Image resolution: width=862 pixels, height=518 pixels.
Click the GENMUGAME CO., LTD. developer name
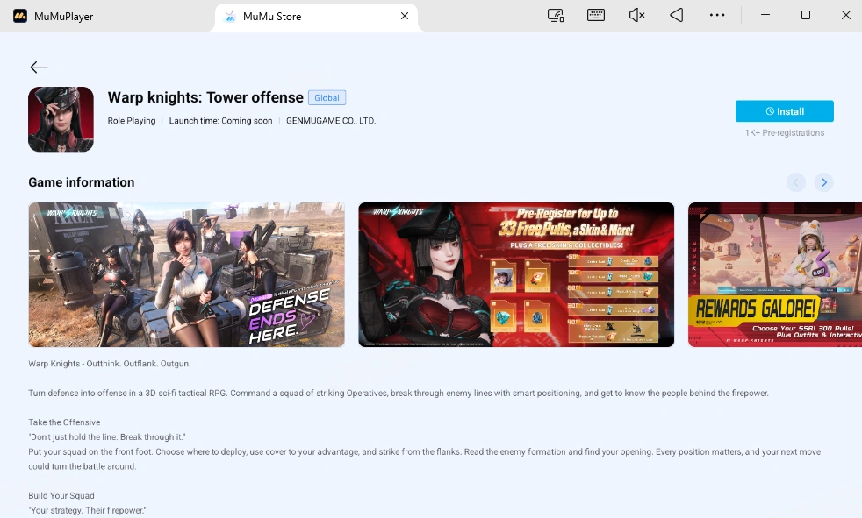(x=331, y=121)
